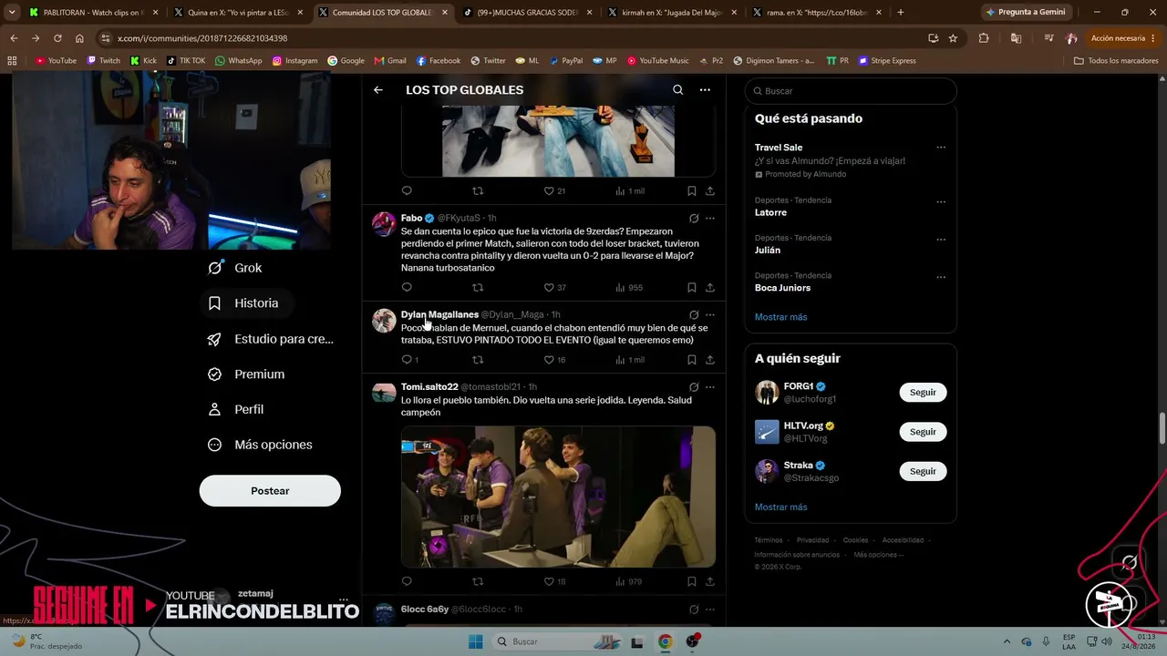Click the install app icon in address bar

pos(933,38)
